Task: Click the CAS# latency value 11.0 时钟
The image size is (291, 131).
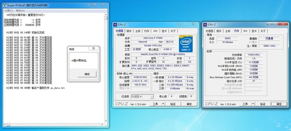Action: 254,62
